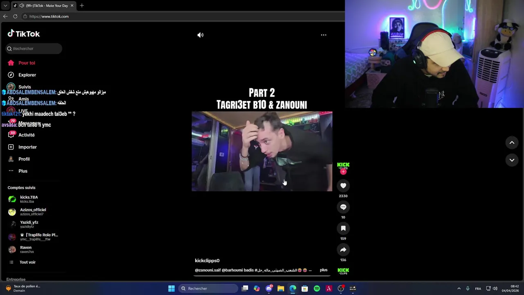
Task: Show hidden system tray icons
Action: point(459,288)
